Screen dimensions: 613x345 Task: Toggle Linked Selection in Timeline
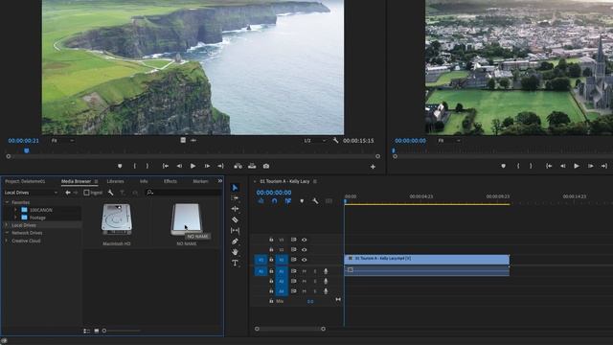(x=287, y=201)
